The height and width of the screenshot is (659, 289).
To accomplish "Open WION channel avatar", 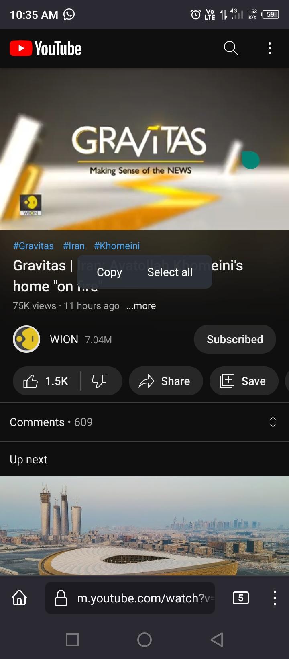I will [x=26, y=339].
